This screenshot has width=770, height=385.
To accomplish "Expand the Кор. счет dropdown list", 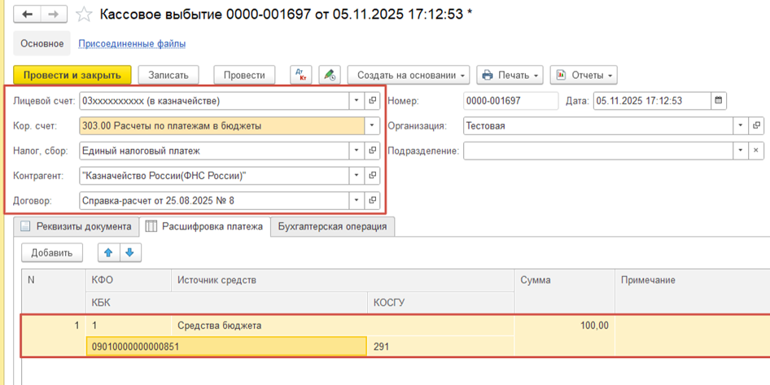I will (372, 125).
